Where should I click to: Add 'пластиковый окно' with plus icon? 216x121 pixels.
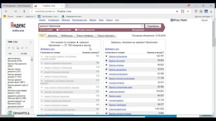pos(106,109)
